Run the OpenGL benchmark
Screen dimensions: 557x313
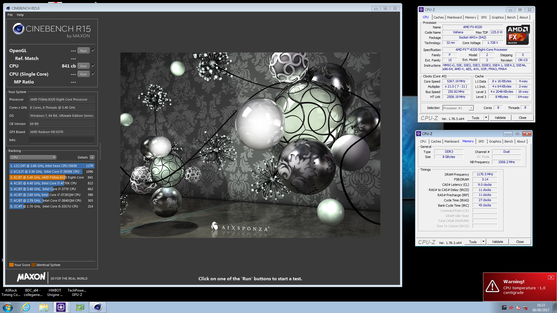[84, 51]
